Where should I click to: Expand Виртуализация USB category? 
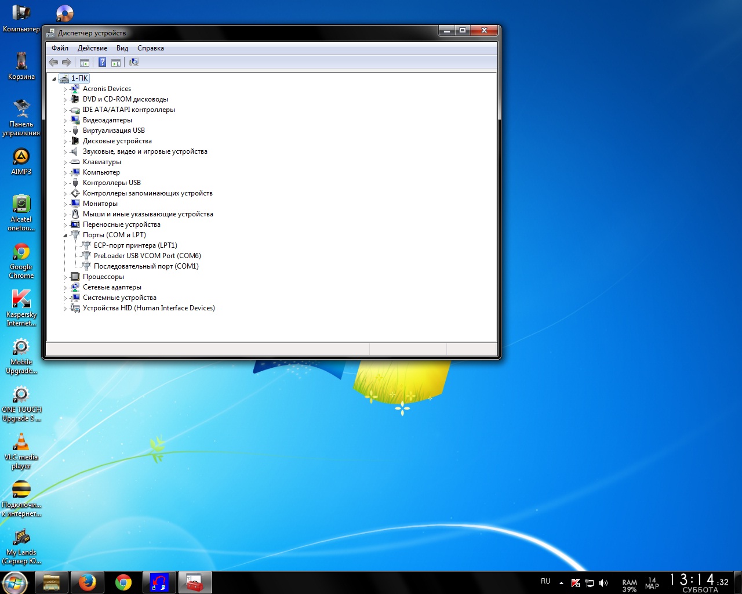point(65,131)
